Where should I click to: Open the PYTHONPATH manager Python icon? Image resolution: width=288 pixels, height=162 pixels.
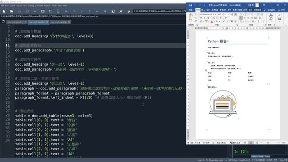[129, 11]
